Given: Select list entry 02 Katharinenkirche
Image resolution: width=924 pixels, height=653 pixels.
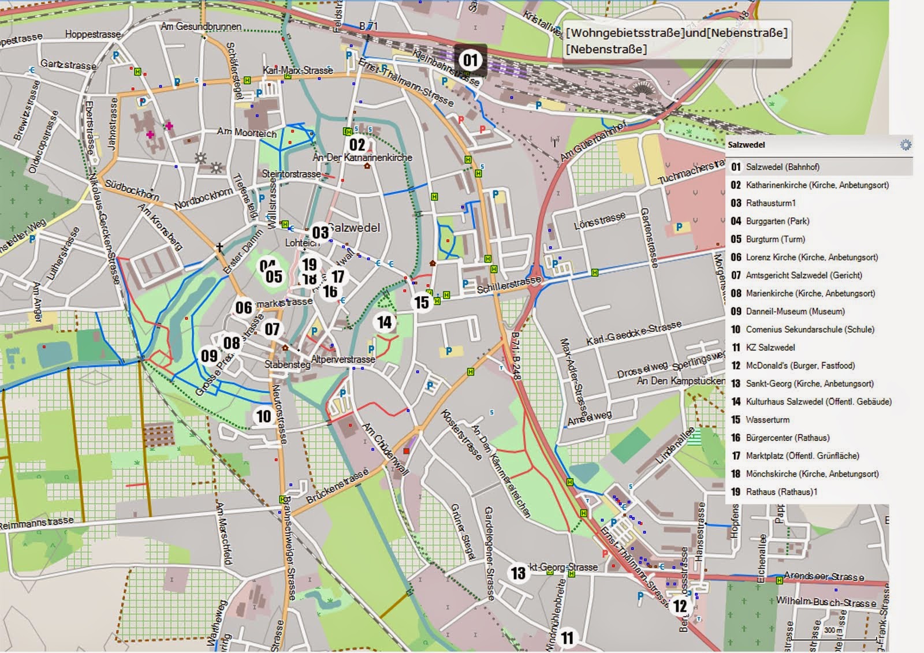Looking at the screenshot, I should click(x=819, y=185).
